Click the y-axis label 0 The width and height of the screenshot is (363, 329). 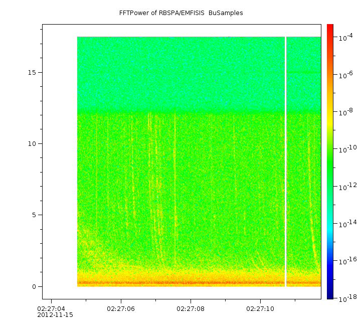pyautogui.click(x=34, y=287)
